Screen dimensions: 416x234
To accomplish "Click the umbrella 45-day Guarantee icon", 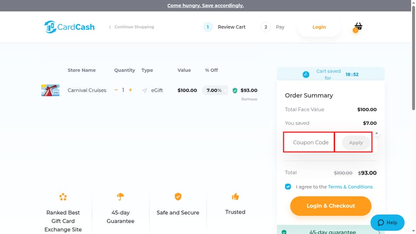I will click(x=120, y=197).
